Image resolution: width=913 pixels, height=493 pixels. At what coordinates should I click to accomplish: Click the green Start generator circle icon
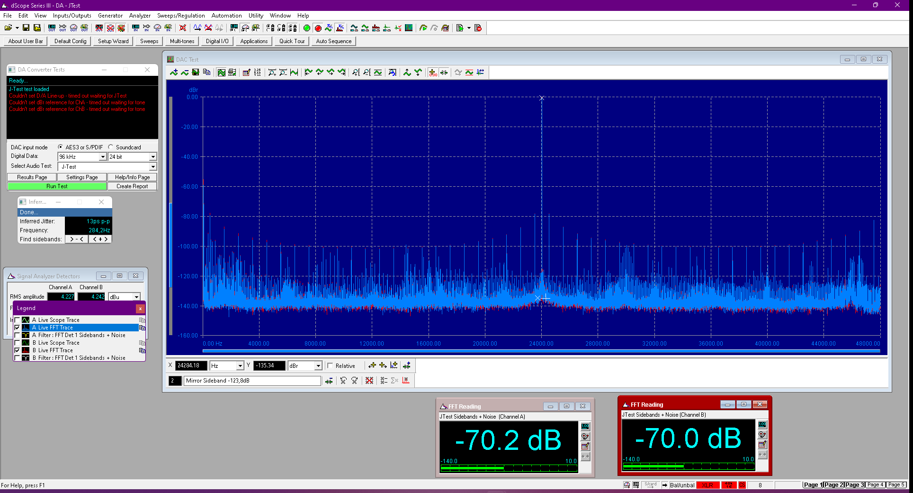point(307,28)
